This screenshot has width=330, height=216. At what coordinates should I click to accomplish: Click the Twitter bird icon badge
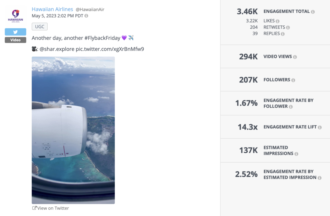[x=15, y=32]
